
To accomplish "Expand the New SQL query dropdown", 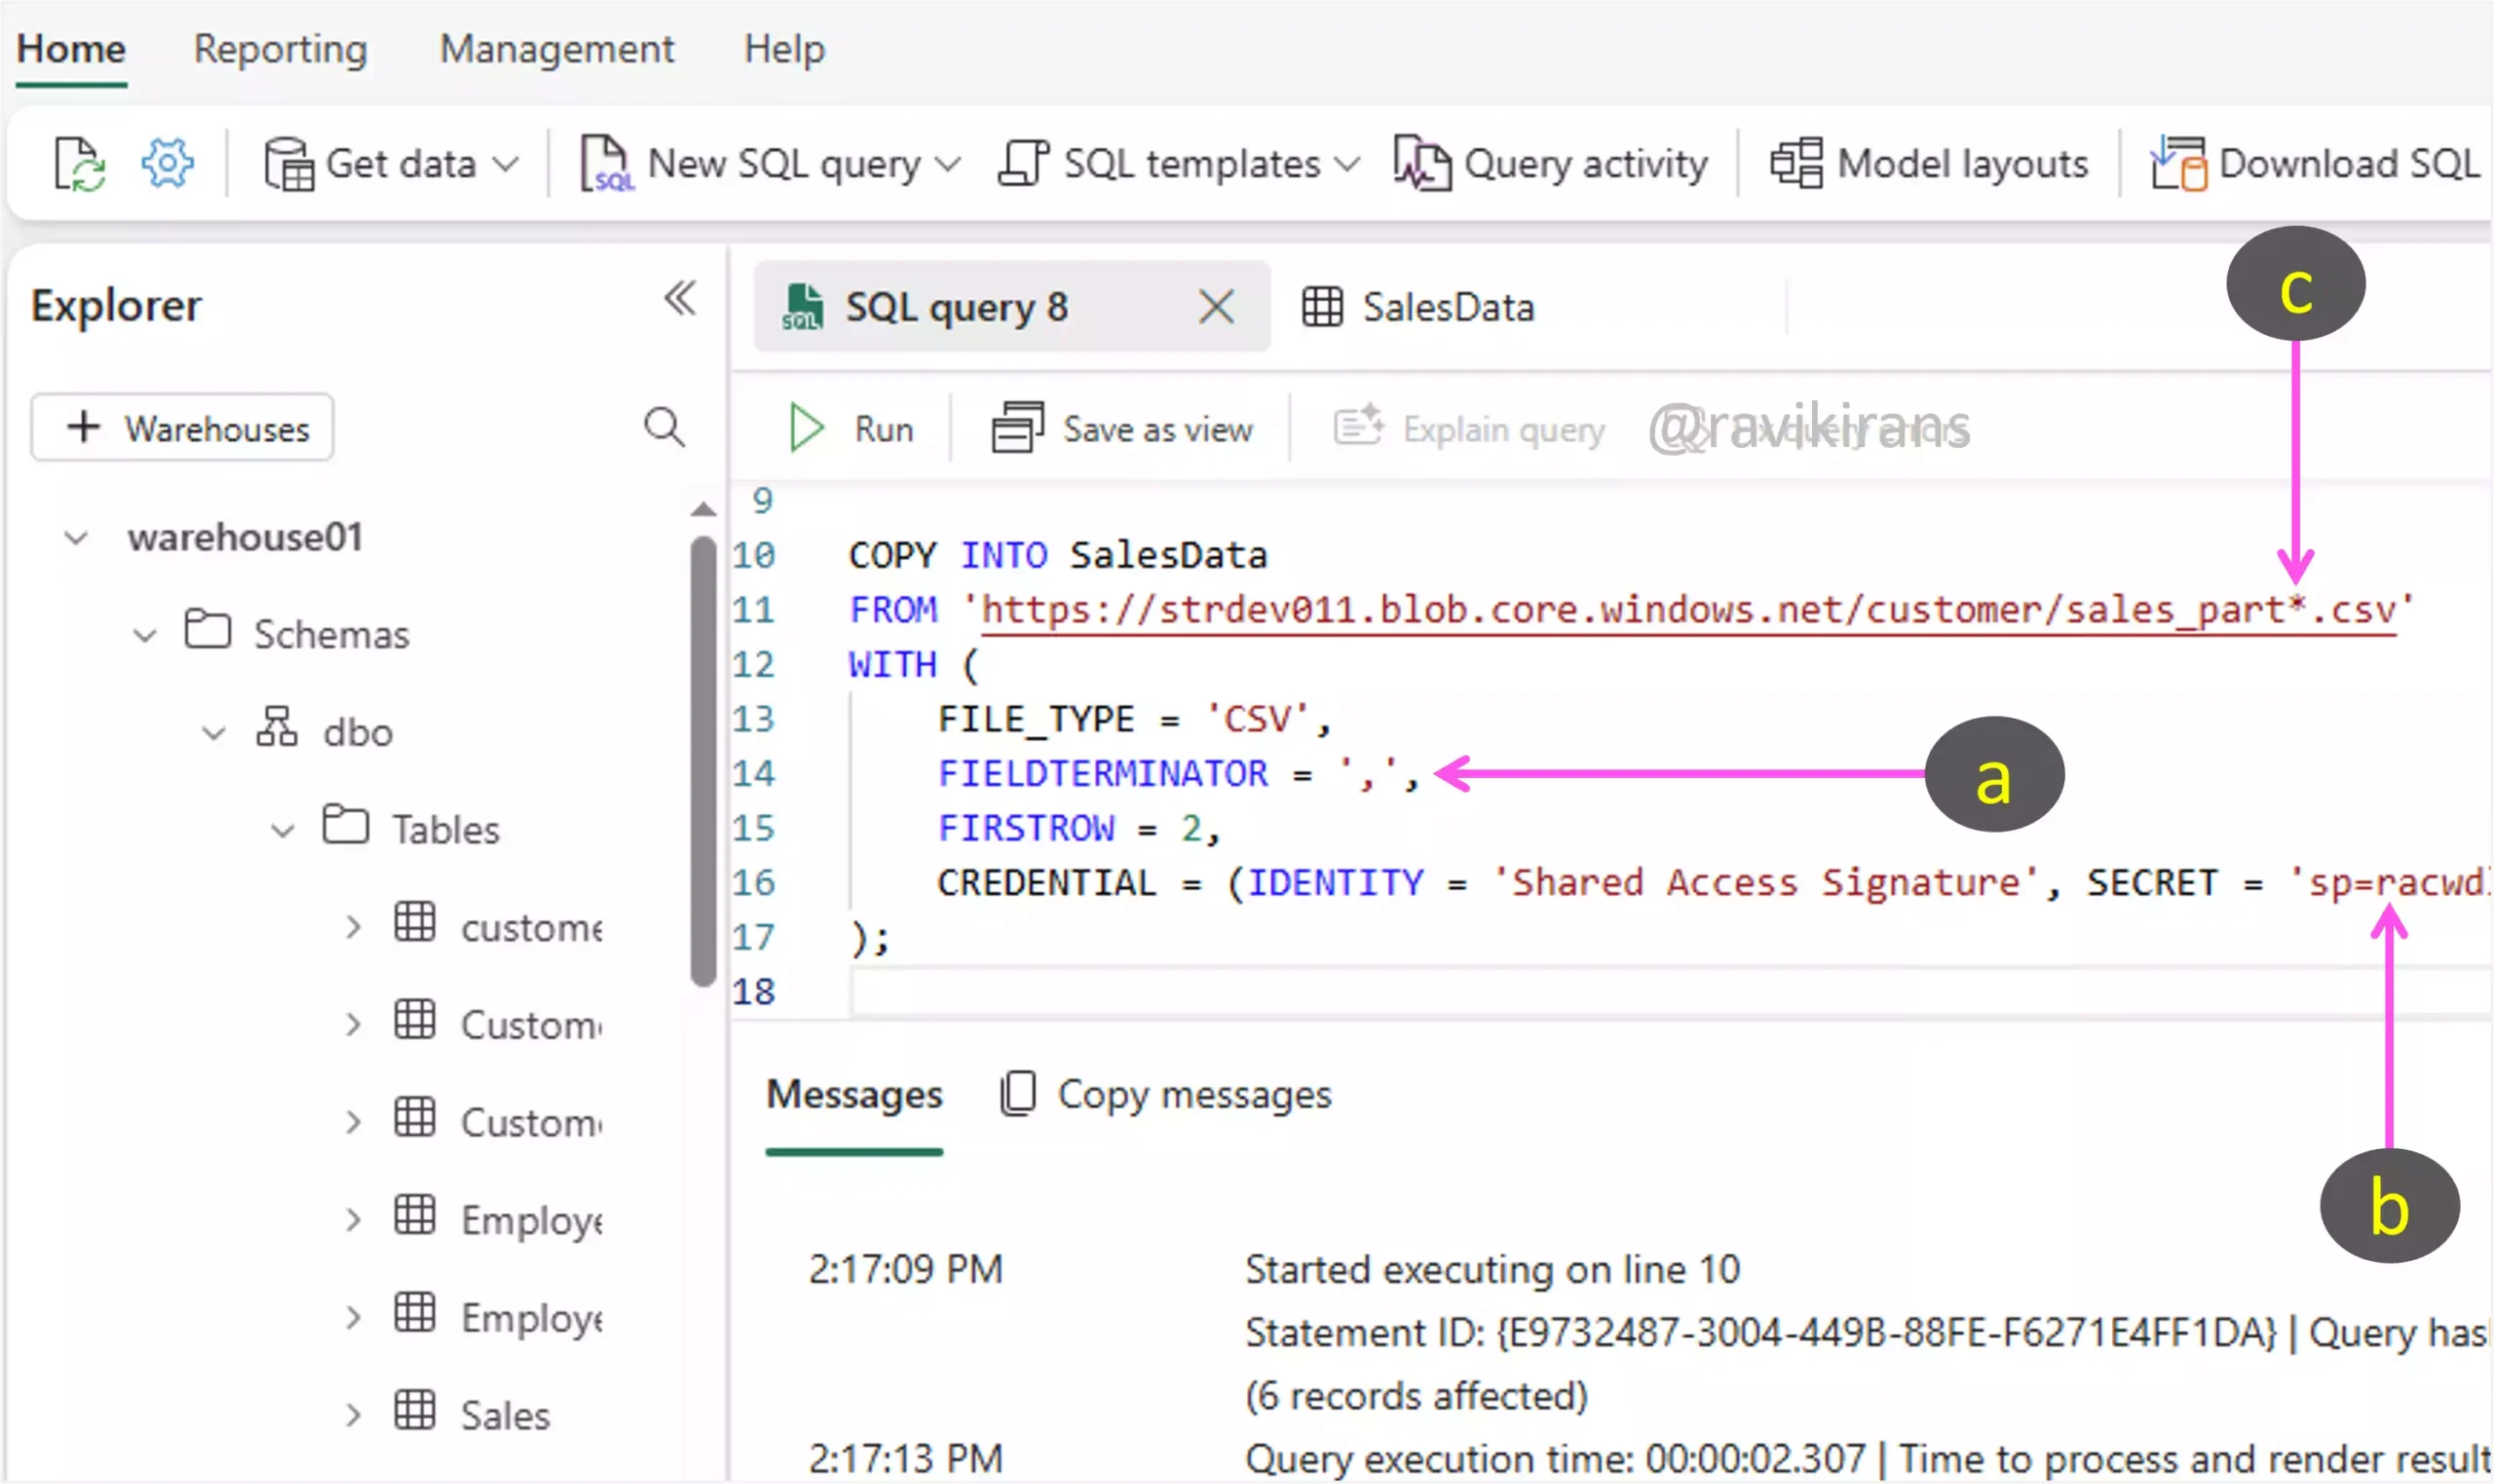I will pyautogui.click(x=947, y=164).
